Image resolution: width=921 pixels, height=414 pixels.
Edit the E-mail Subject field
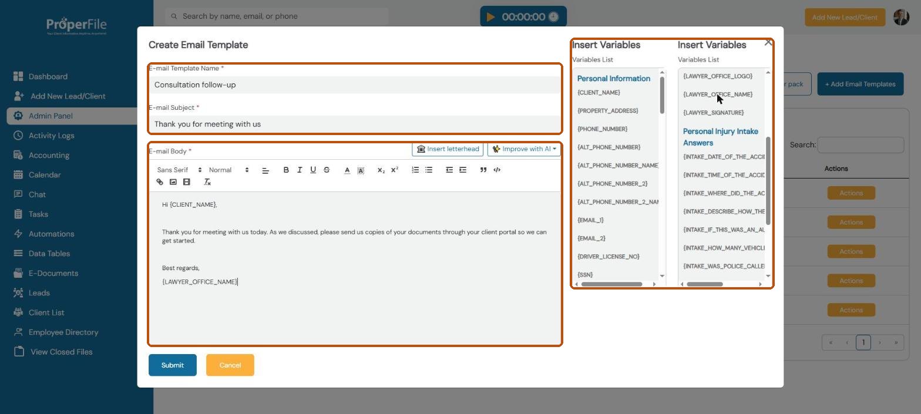(355, 124)
